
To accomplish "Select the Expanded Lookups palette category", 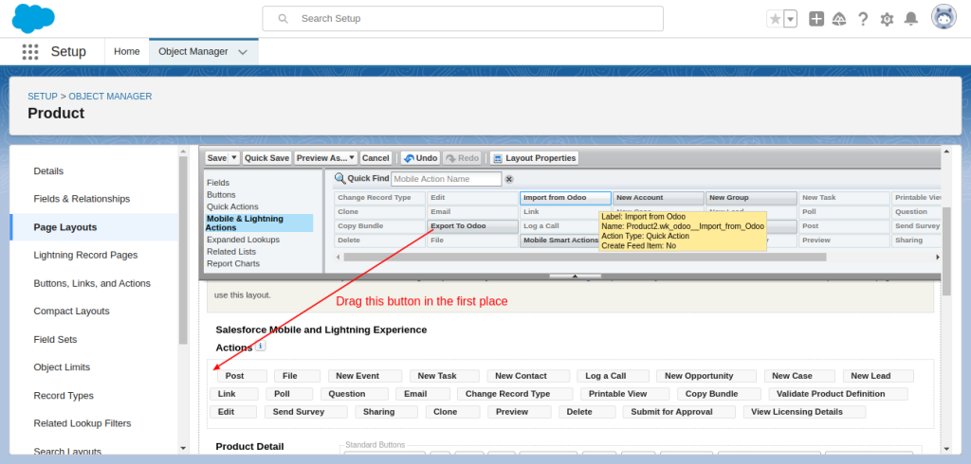I will 243,240.
